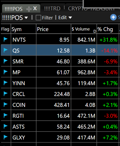Screen dimensions: 120x146
Task: Click the -3.0% change for RGTI
Action: (x=111, y=116)
